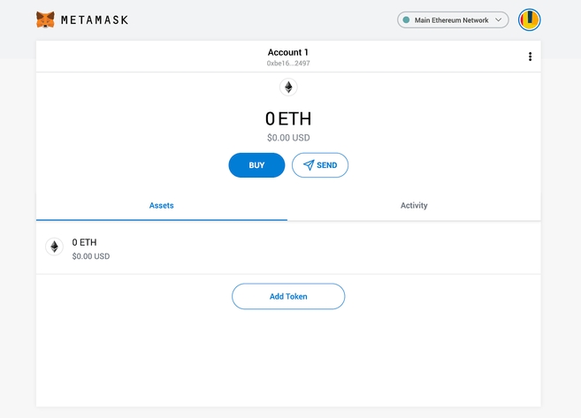
Task: Switch to the Activity tab
Action: pos(414,205)
